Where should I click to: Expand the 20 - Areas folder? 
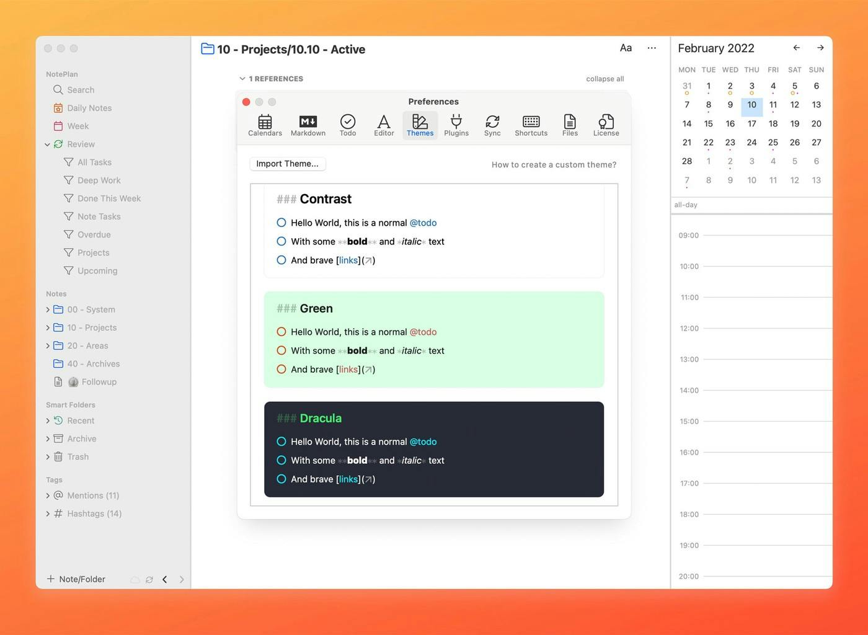tap(48, 345)
